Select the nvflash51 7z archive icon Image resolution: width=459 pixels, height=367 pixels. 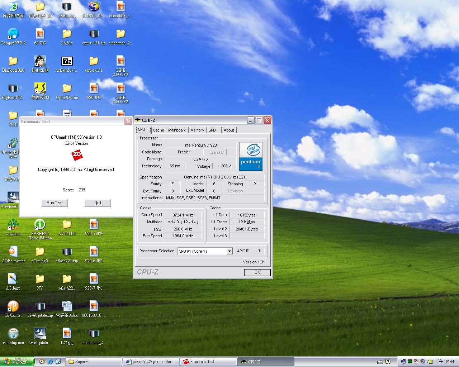coord(67,64)
